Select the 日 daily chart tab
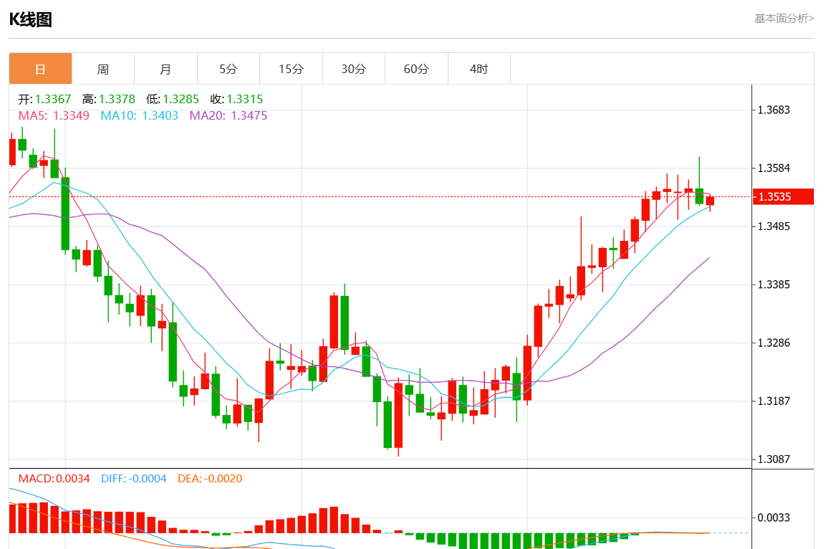The height and width of the screenshot is (549, 831). pos(40,69)
